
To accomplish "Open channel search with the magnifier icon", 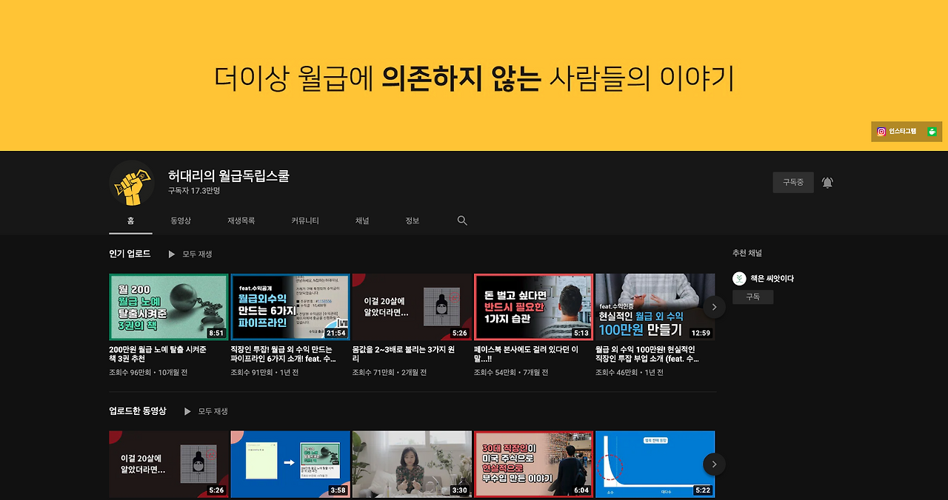I will (x=461, y=220).
